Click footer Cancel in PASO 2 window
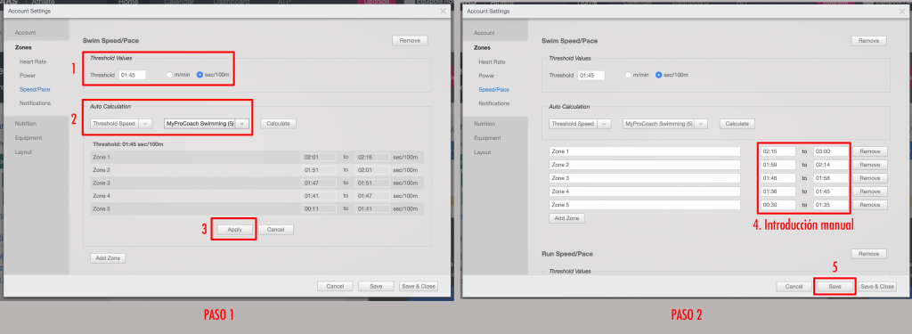Image resolution: width=912 pixels, height=334 pixels. pyautogui.click(x=794, y=286)
